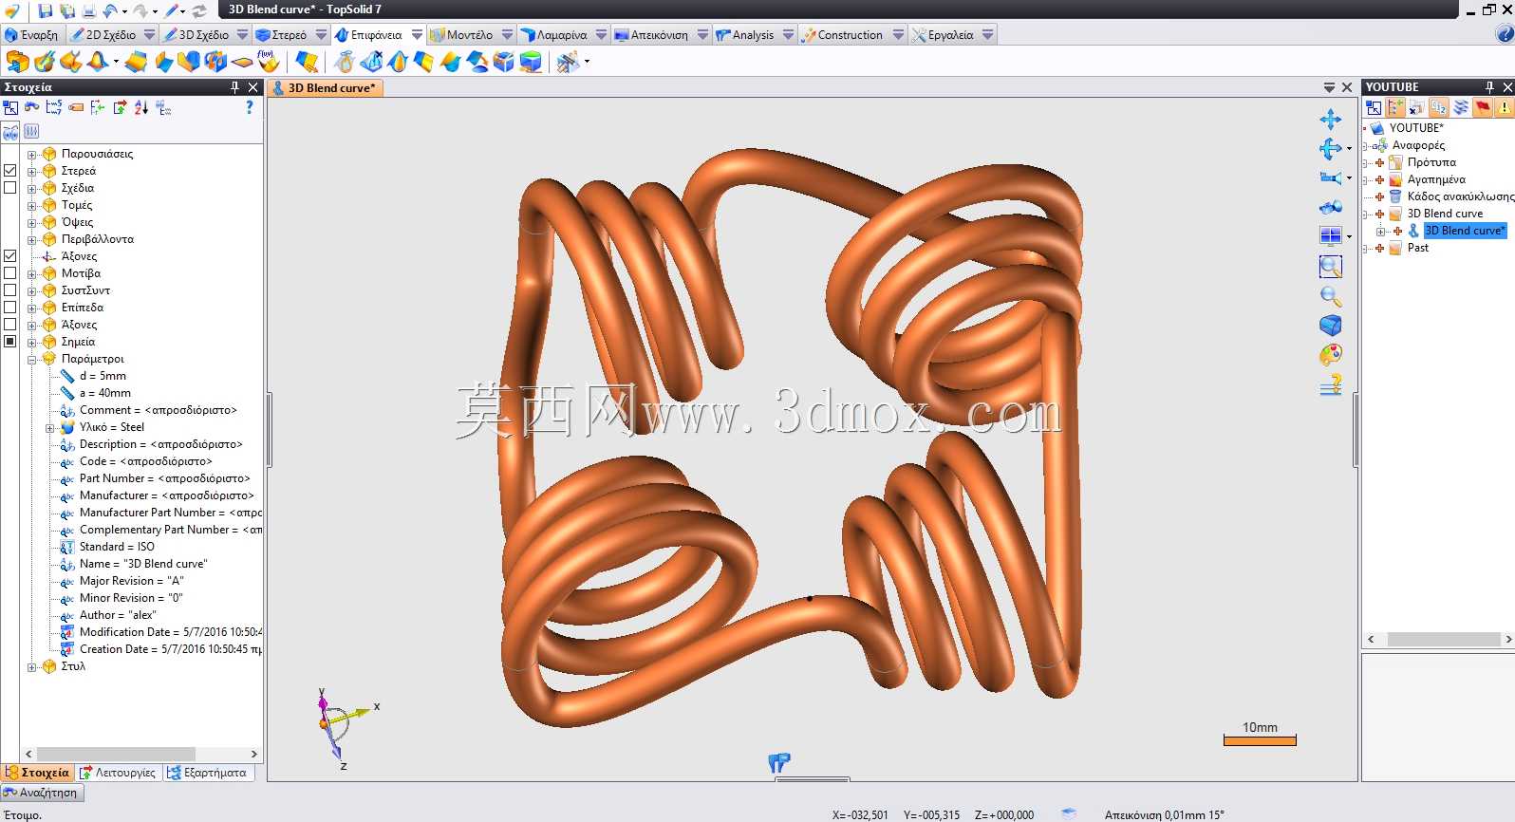1515x822 pixels.
Task: Click the Undo arrow icon
Action: [x=110, y=10]
